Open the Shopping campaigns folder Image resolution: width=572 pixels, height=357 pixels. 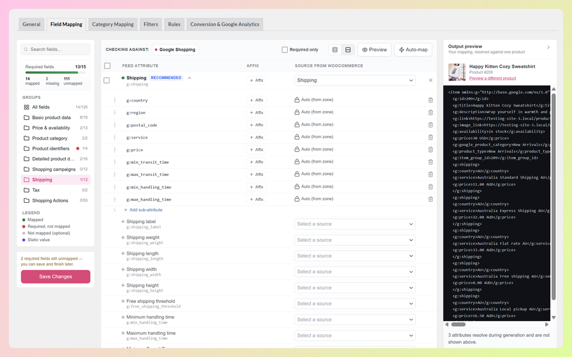click(x=55, y=169)
